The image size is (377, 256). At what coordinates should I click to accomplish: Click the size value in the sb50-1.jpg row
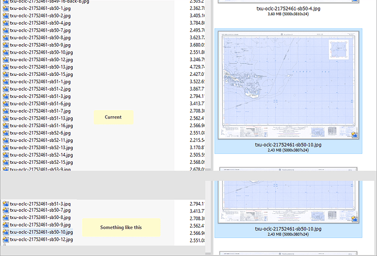197,8
